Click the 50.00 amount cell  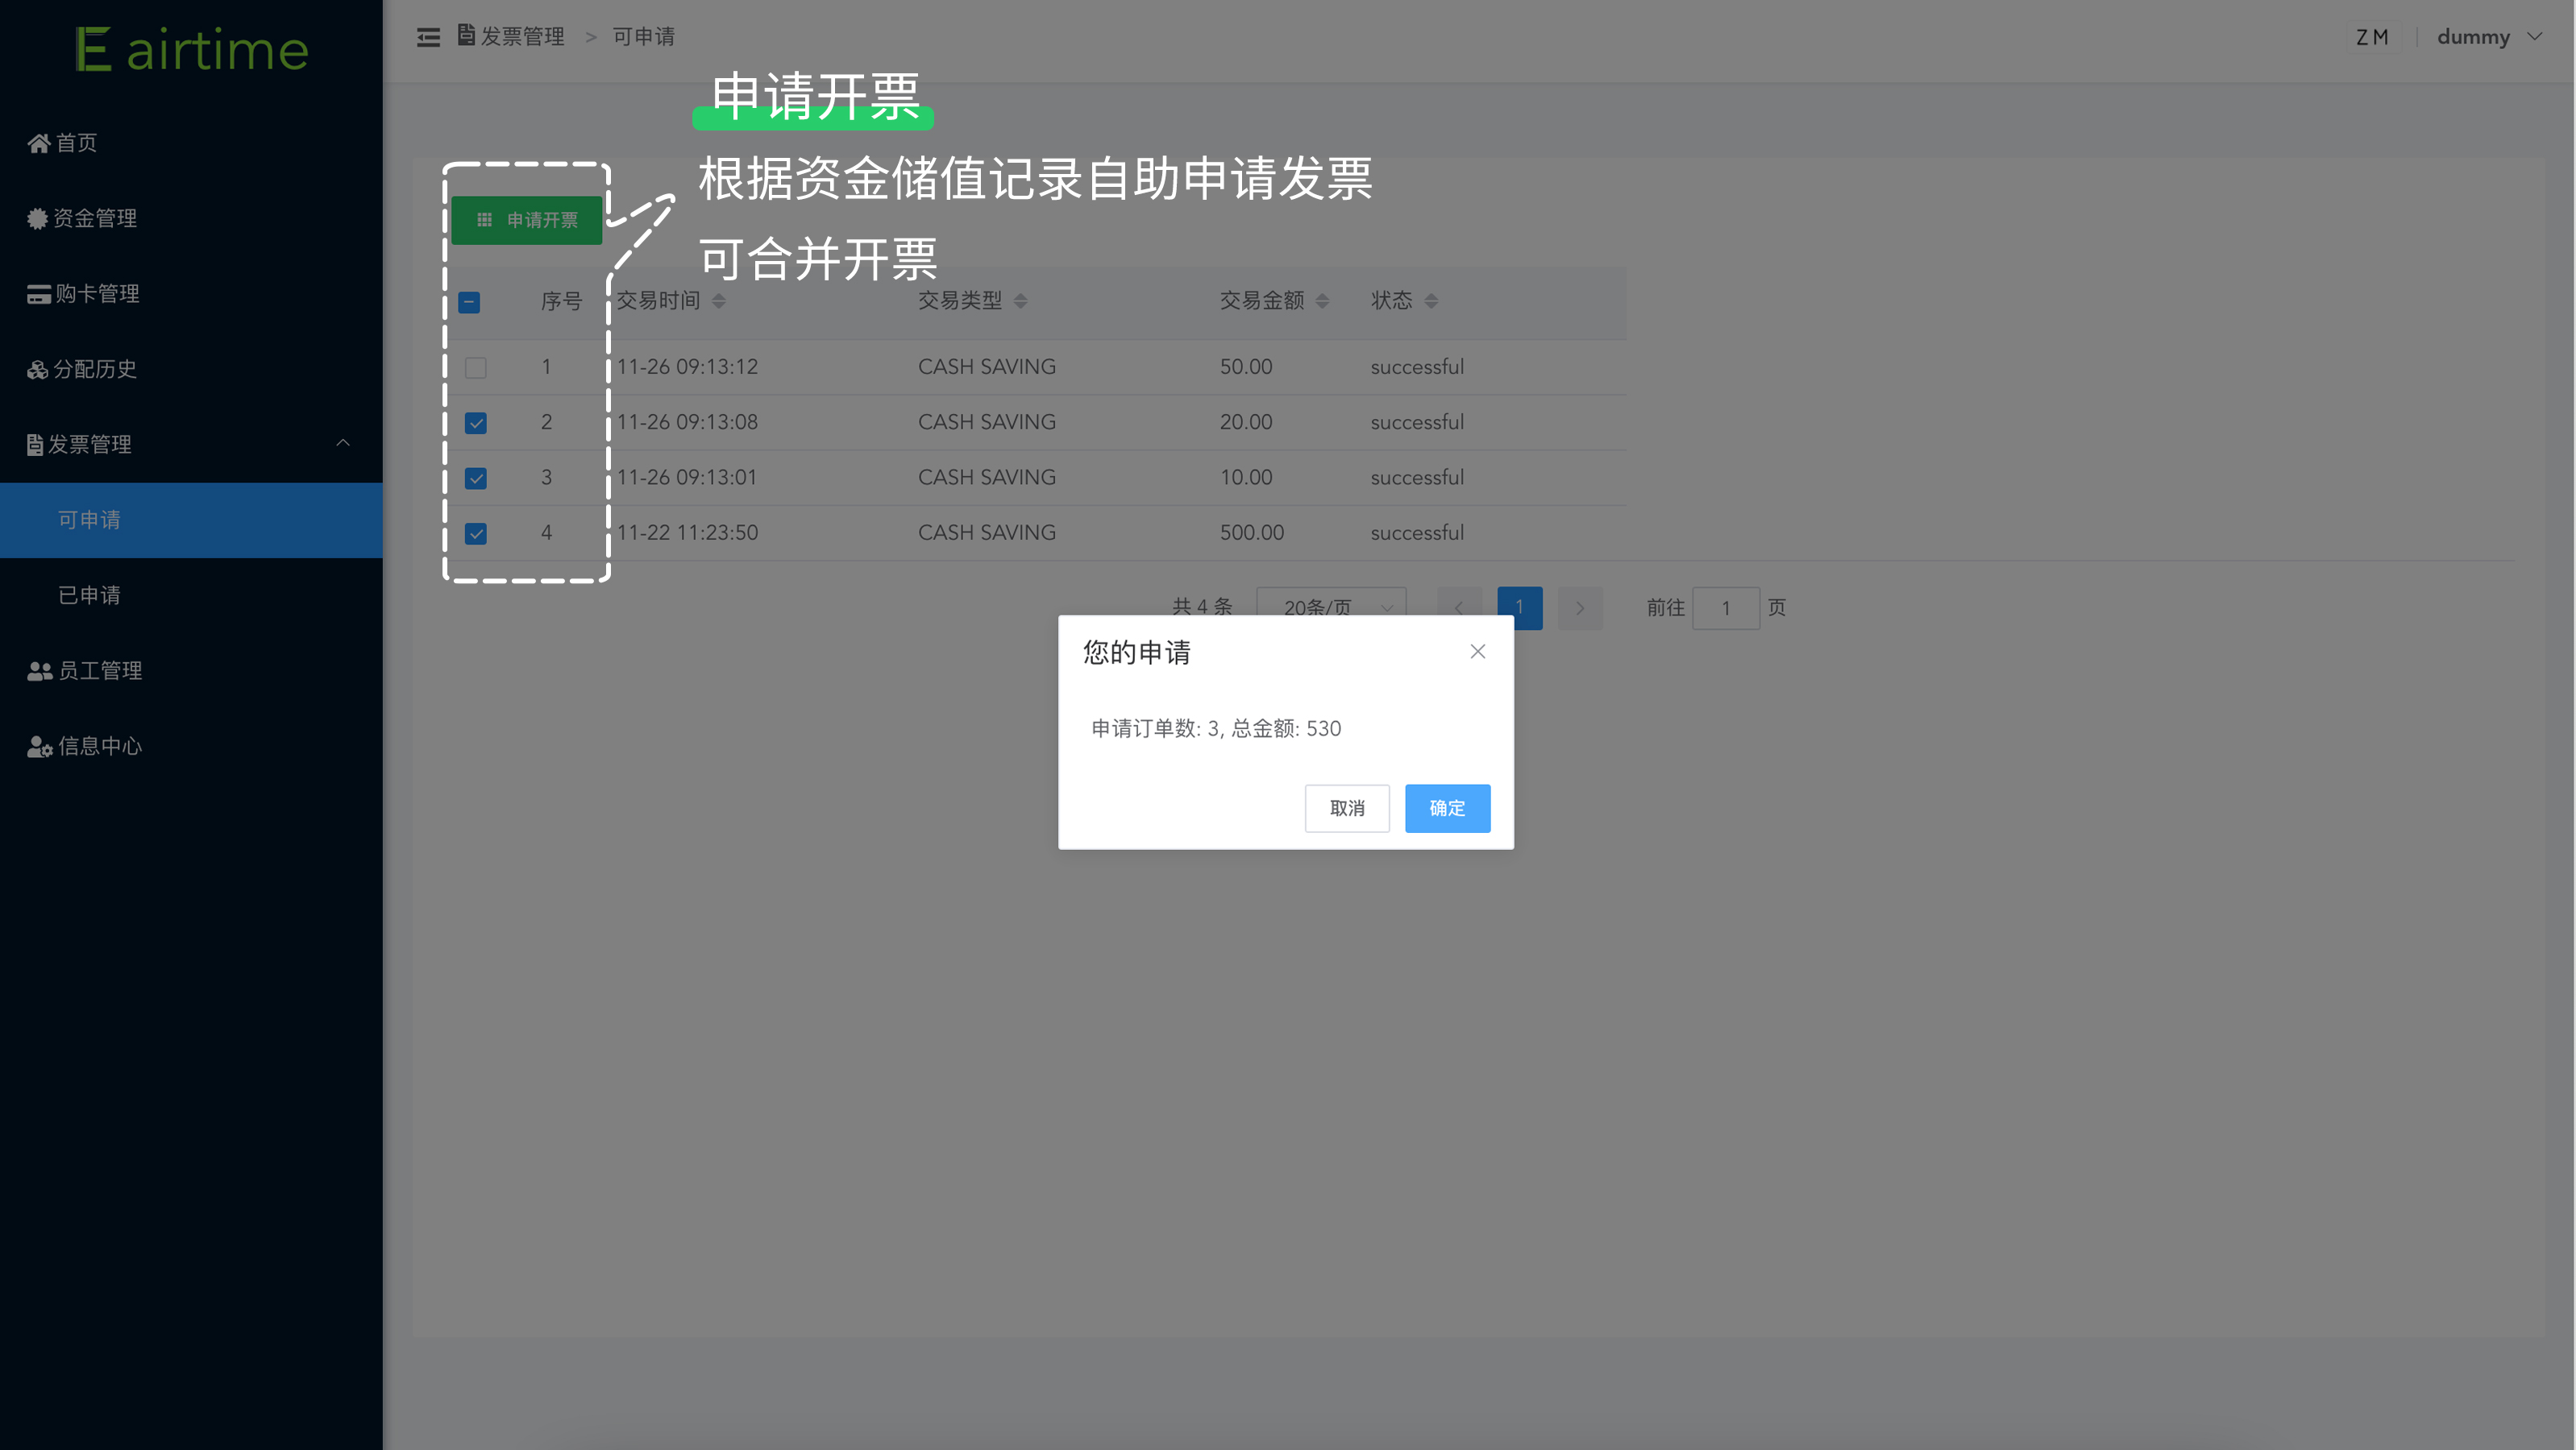pyautogui.click(x=1246, y=367)
